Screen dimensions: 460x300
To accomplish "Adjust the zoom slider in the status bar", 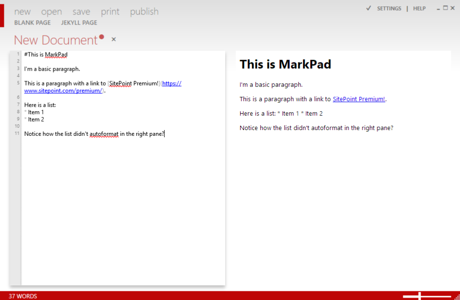I will (x=419, y=296).
